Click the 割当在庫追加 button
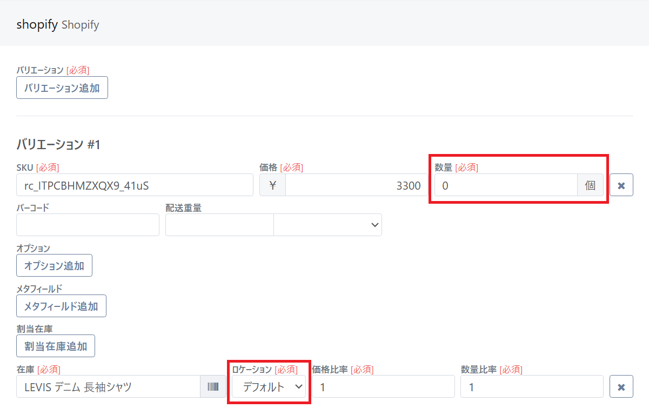This screenshot has height=415, width=649. [56, 346]
